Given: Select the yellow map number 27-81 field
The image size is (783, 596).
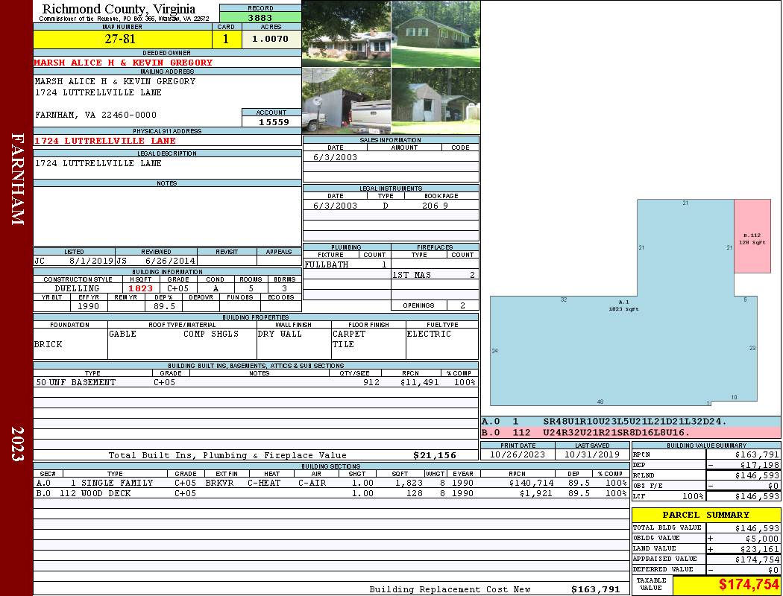Looking at the screenshot, I should [123, 39].
